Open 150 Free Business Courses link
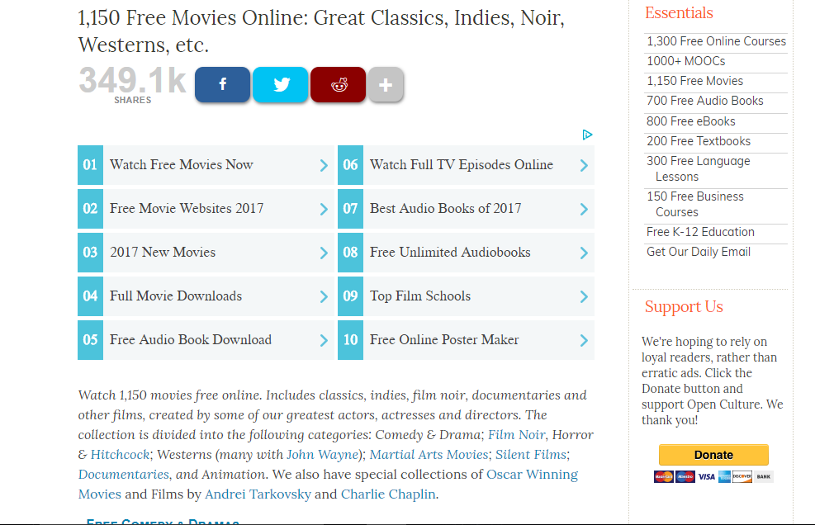This screenshot has width=815, height=525. [695, 204]
